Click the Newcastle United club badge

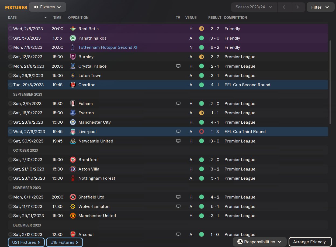[x=73, y=141]
